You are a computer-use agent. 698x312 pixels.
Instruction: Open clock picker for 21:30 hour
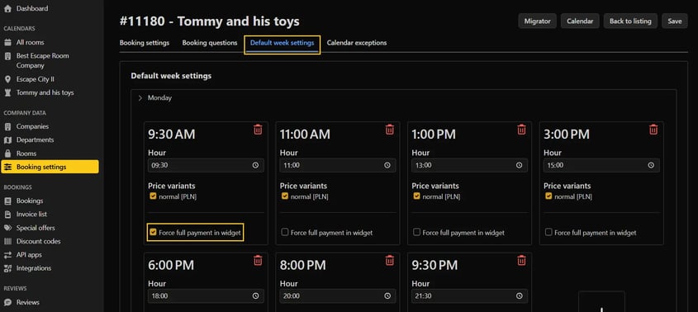coord(519,296)
